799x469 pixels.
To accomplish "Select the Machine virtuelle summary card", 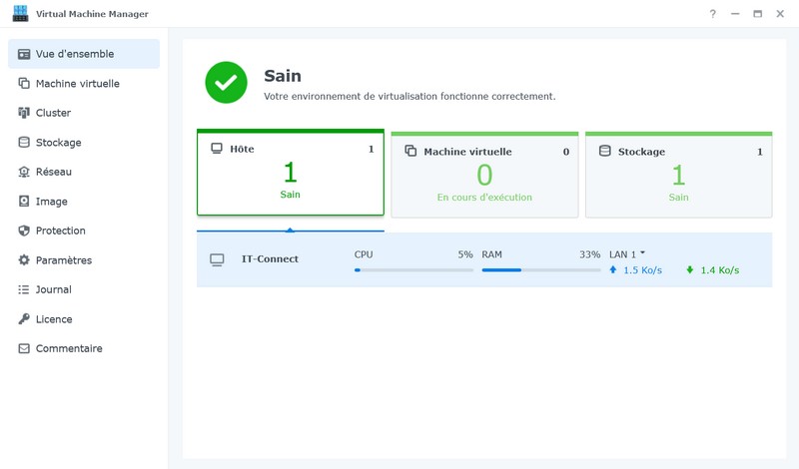I will coord(484,176).
